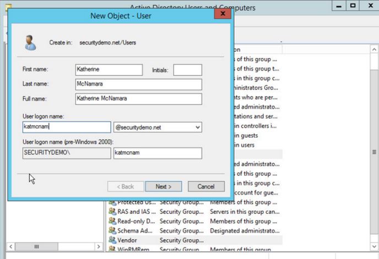Select the Read-only D... group row
379x259 pixels.
point(195,221)
